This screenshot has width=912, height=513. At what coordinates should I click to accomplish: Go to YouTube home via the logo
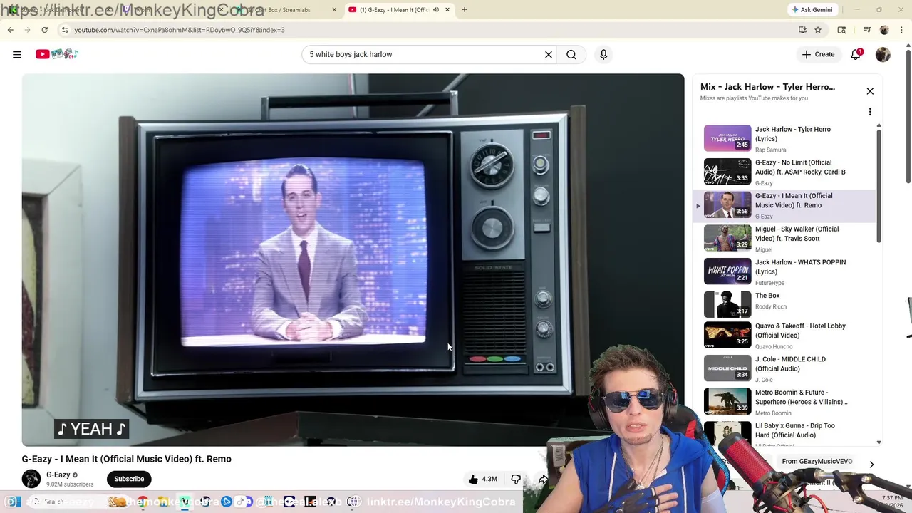pos(57,54)
